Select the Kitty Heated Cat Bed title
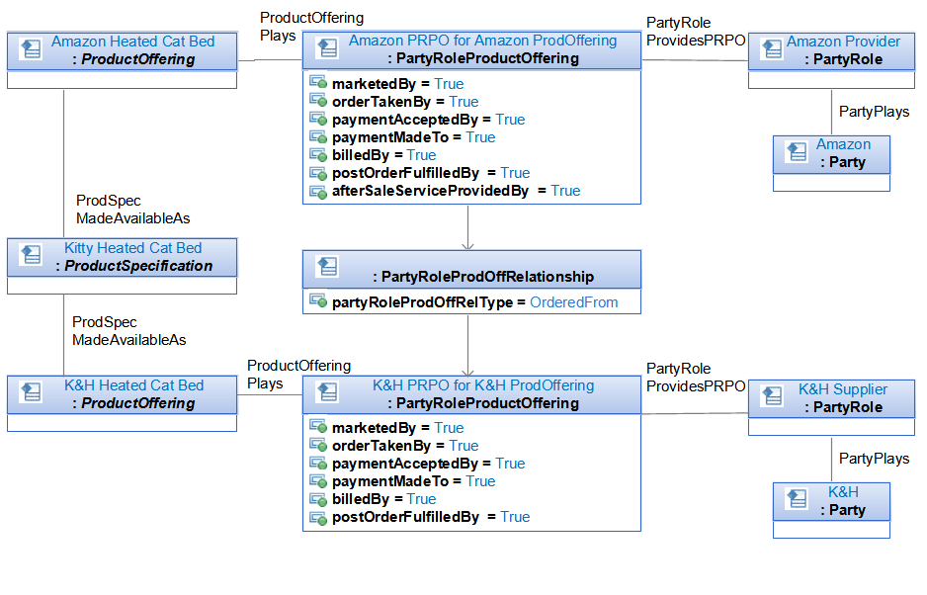This screenshot has height=595, width=927. (133, 248)
